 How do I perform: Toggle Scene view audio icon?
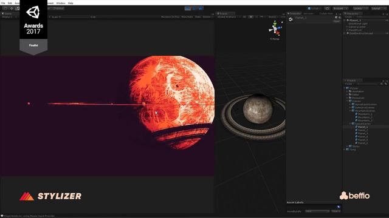tap(256, 17)
